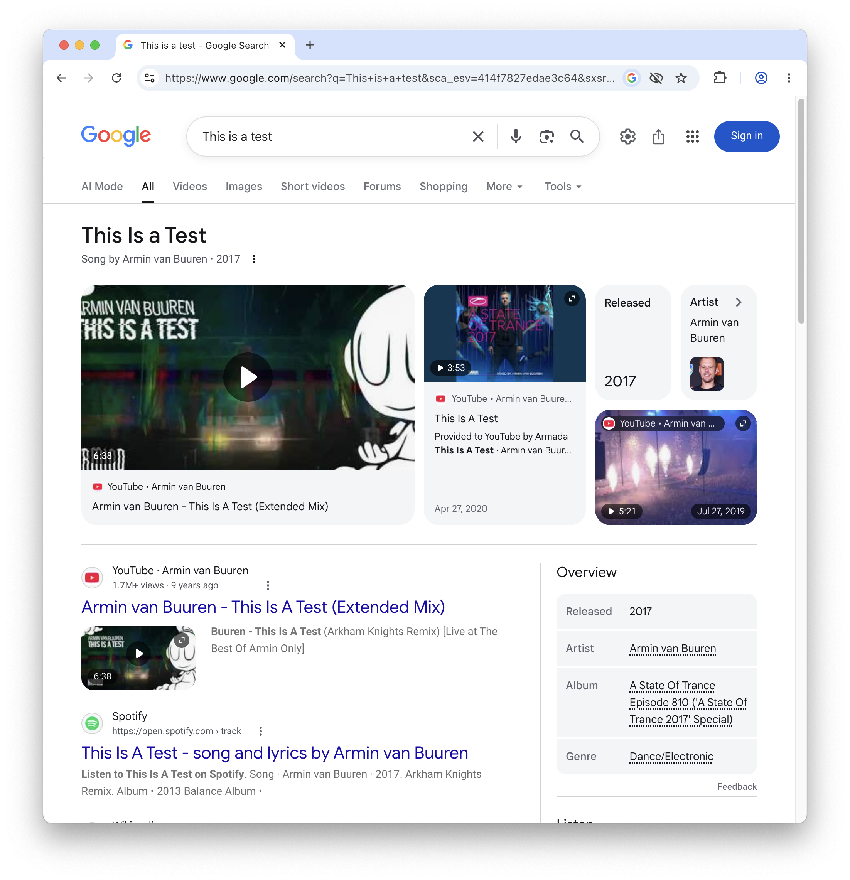
Task: Open the Short videos tab
Action: coord(312,186)
